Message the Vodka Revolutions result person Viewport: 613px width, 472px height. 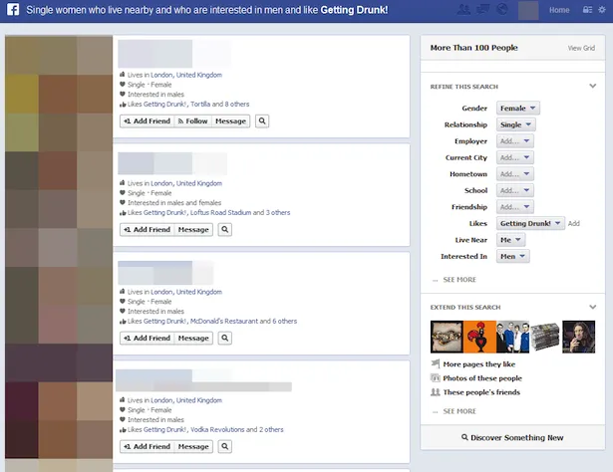pyautogui.click(x=193, y=447)
